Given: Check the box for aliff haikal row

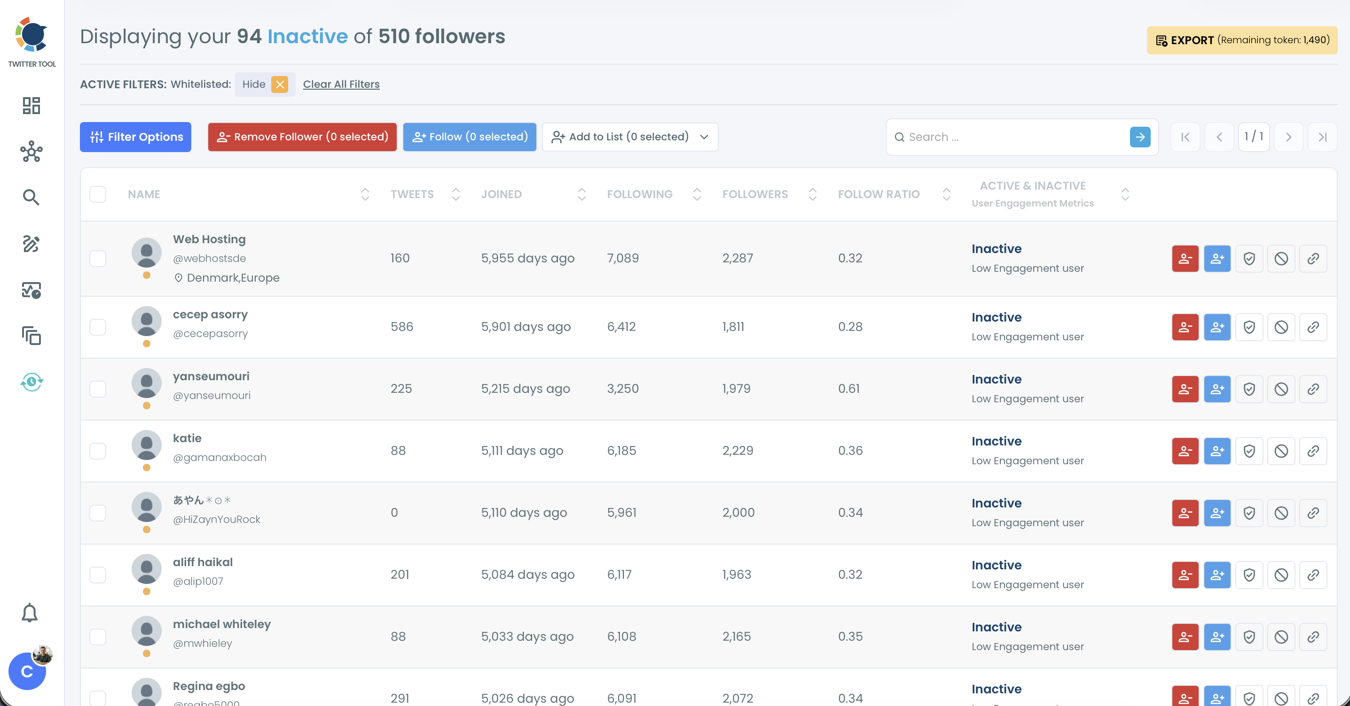Looking at the screenshot, I should (97, 575).
